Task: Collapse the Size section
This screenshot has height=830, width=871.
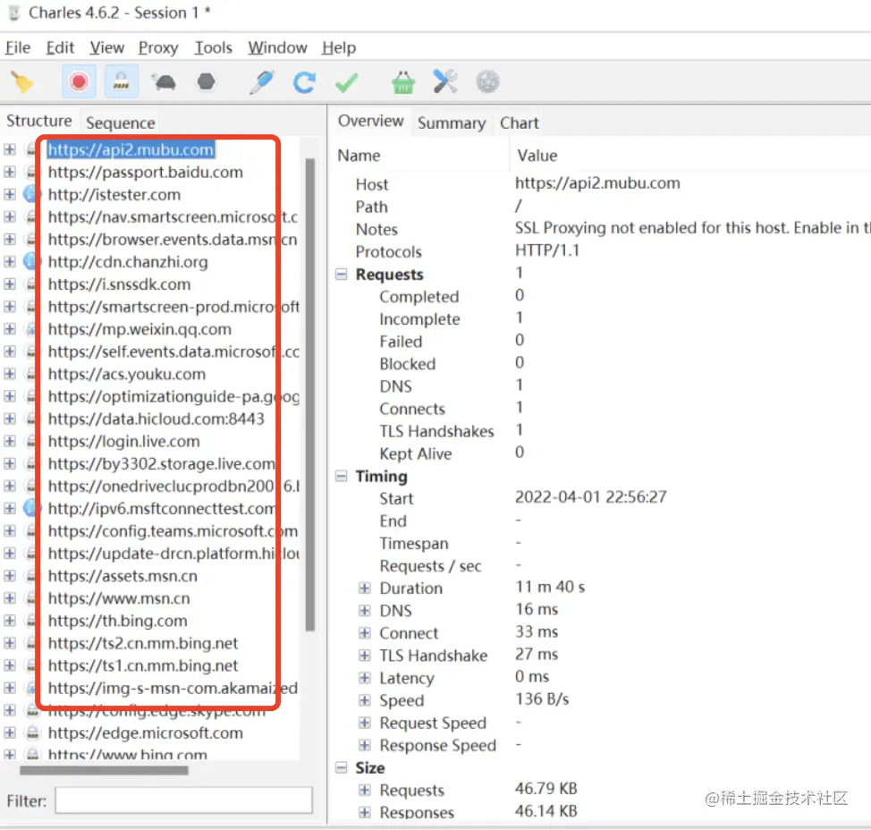Action: (342, 767)
